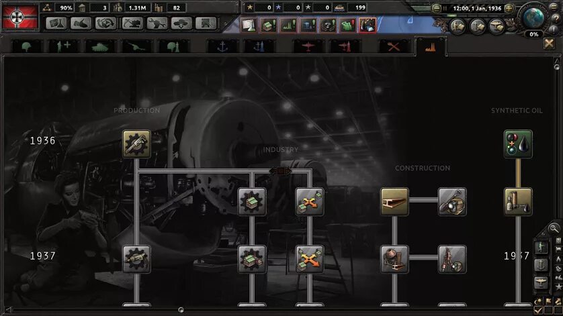Select the 1936 Production tools technology
Image resolution: width=563 pixels, height=316 pixels.
(136, 144)
